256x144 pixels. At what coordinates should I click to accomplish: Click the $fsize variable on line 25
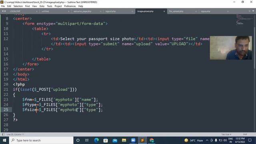click(x=29, y=110)
